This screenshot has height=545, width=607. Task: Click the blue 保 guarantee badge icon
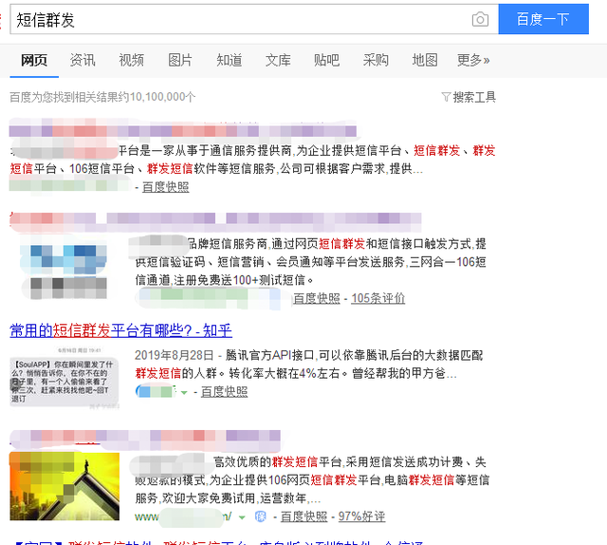261,517
